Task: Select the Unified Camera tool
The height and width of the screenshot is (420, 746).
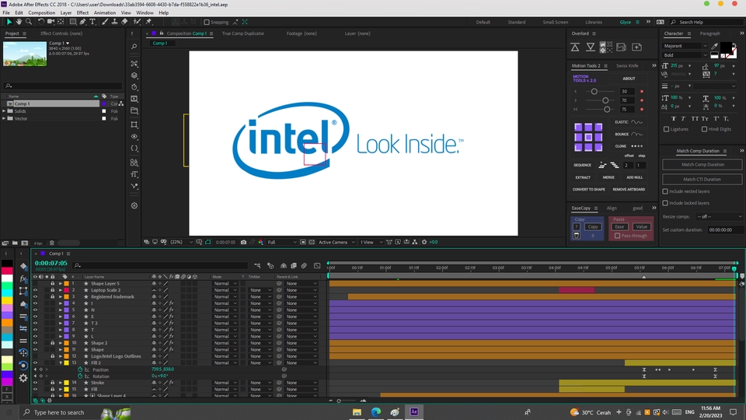Action: click(51, 22)
